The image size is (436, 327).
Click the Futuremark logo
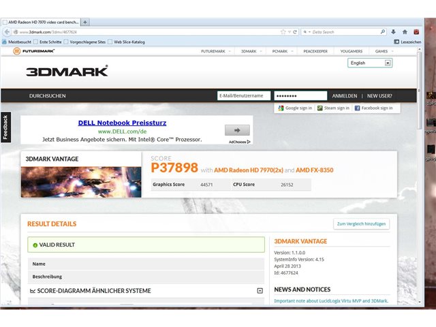point(33,51)
